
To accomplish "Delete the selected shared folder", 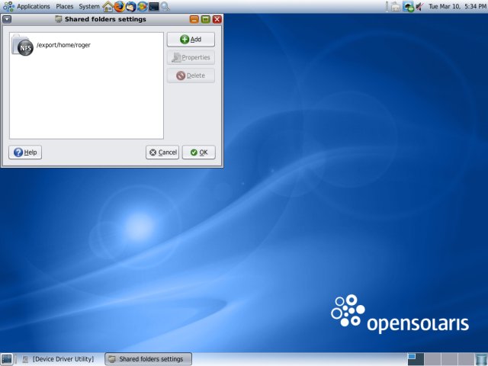I will click(191, 75).
